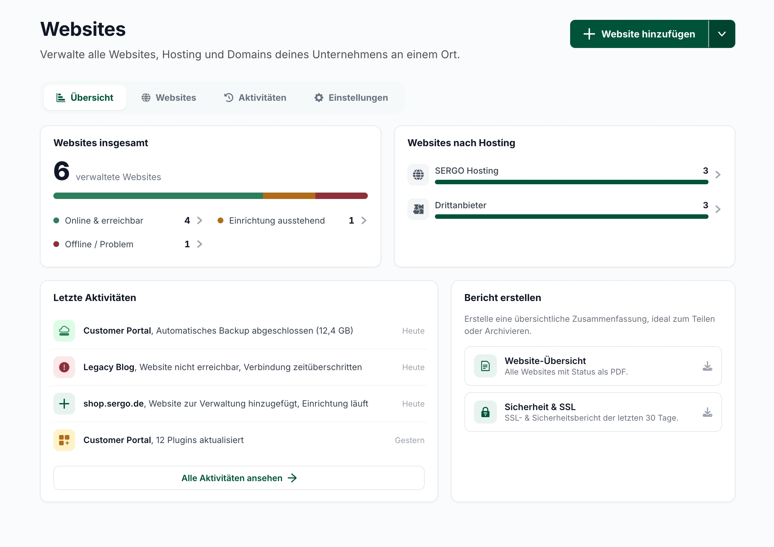This screenshot has height=547, width=774.
Task: Click the document icon of Website-Übersicht report
Action: [x=485, y=366]
